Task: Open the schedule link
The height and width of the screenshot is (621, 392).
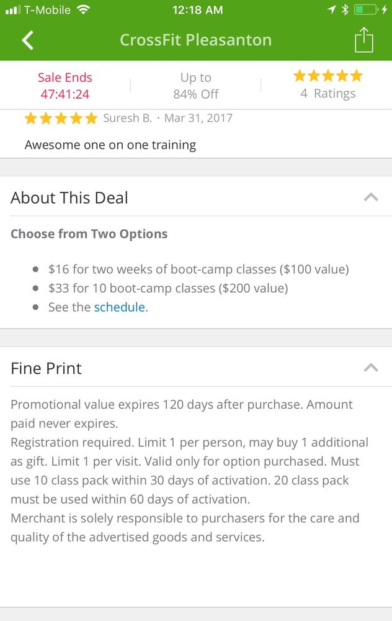Action: [119, 307]
